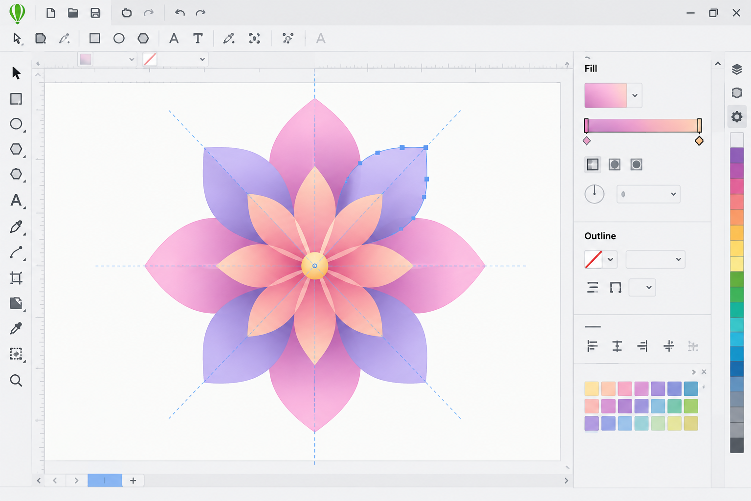Click the gradient angle dial
751x501 pixels.
[x=595, y=194]
